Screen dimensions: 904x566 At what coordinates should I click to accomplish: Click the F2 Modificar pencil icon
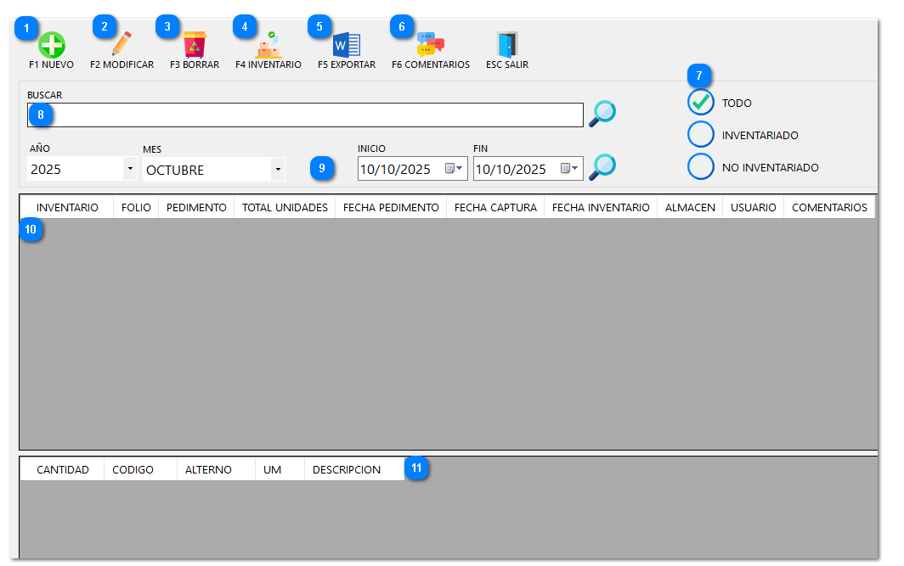point(122,44)
